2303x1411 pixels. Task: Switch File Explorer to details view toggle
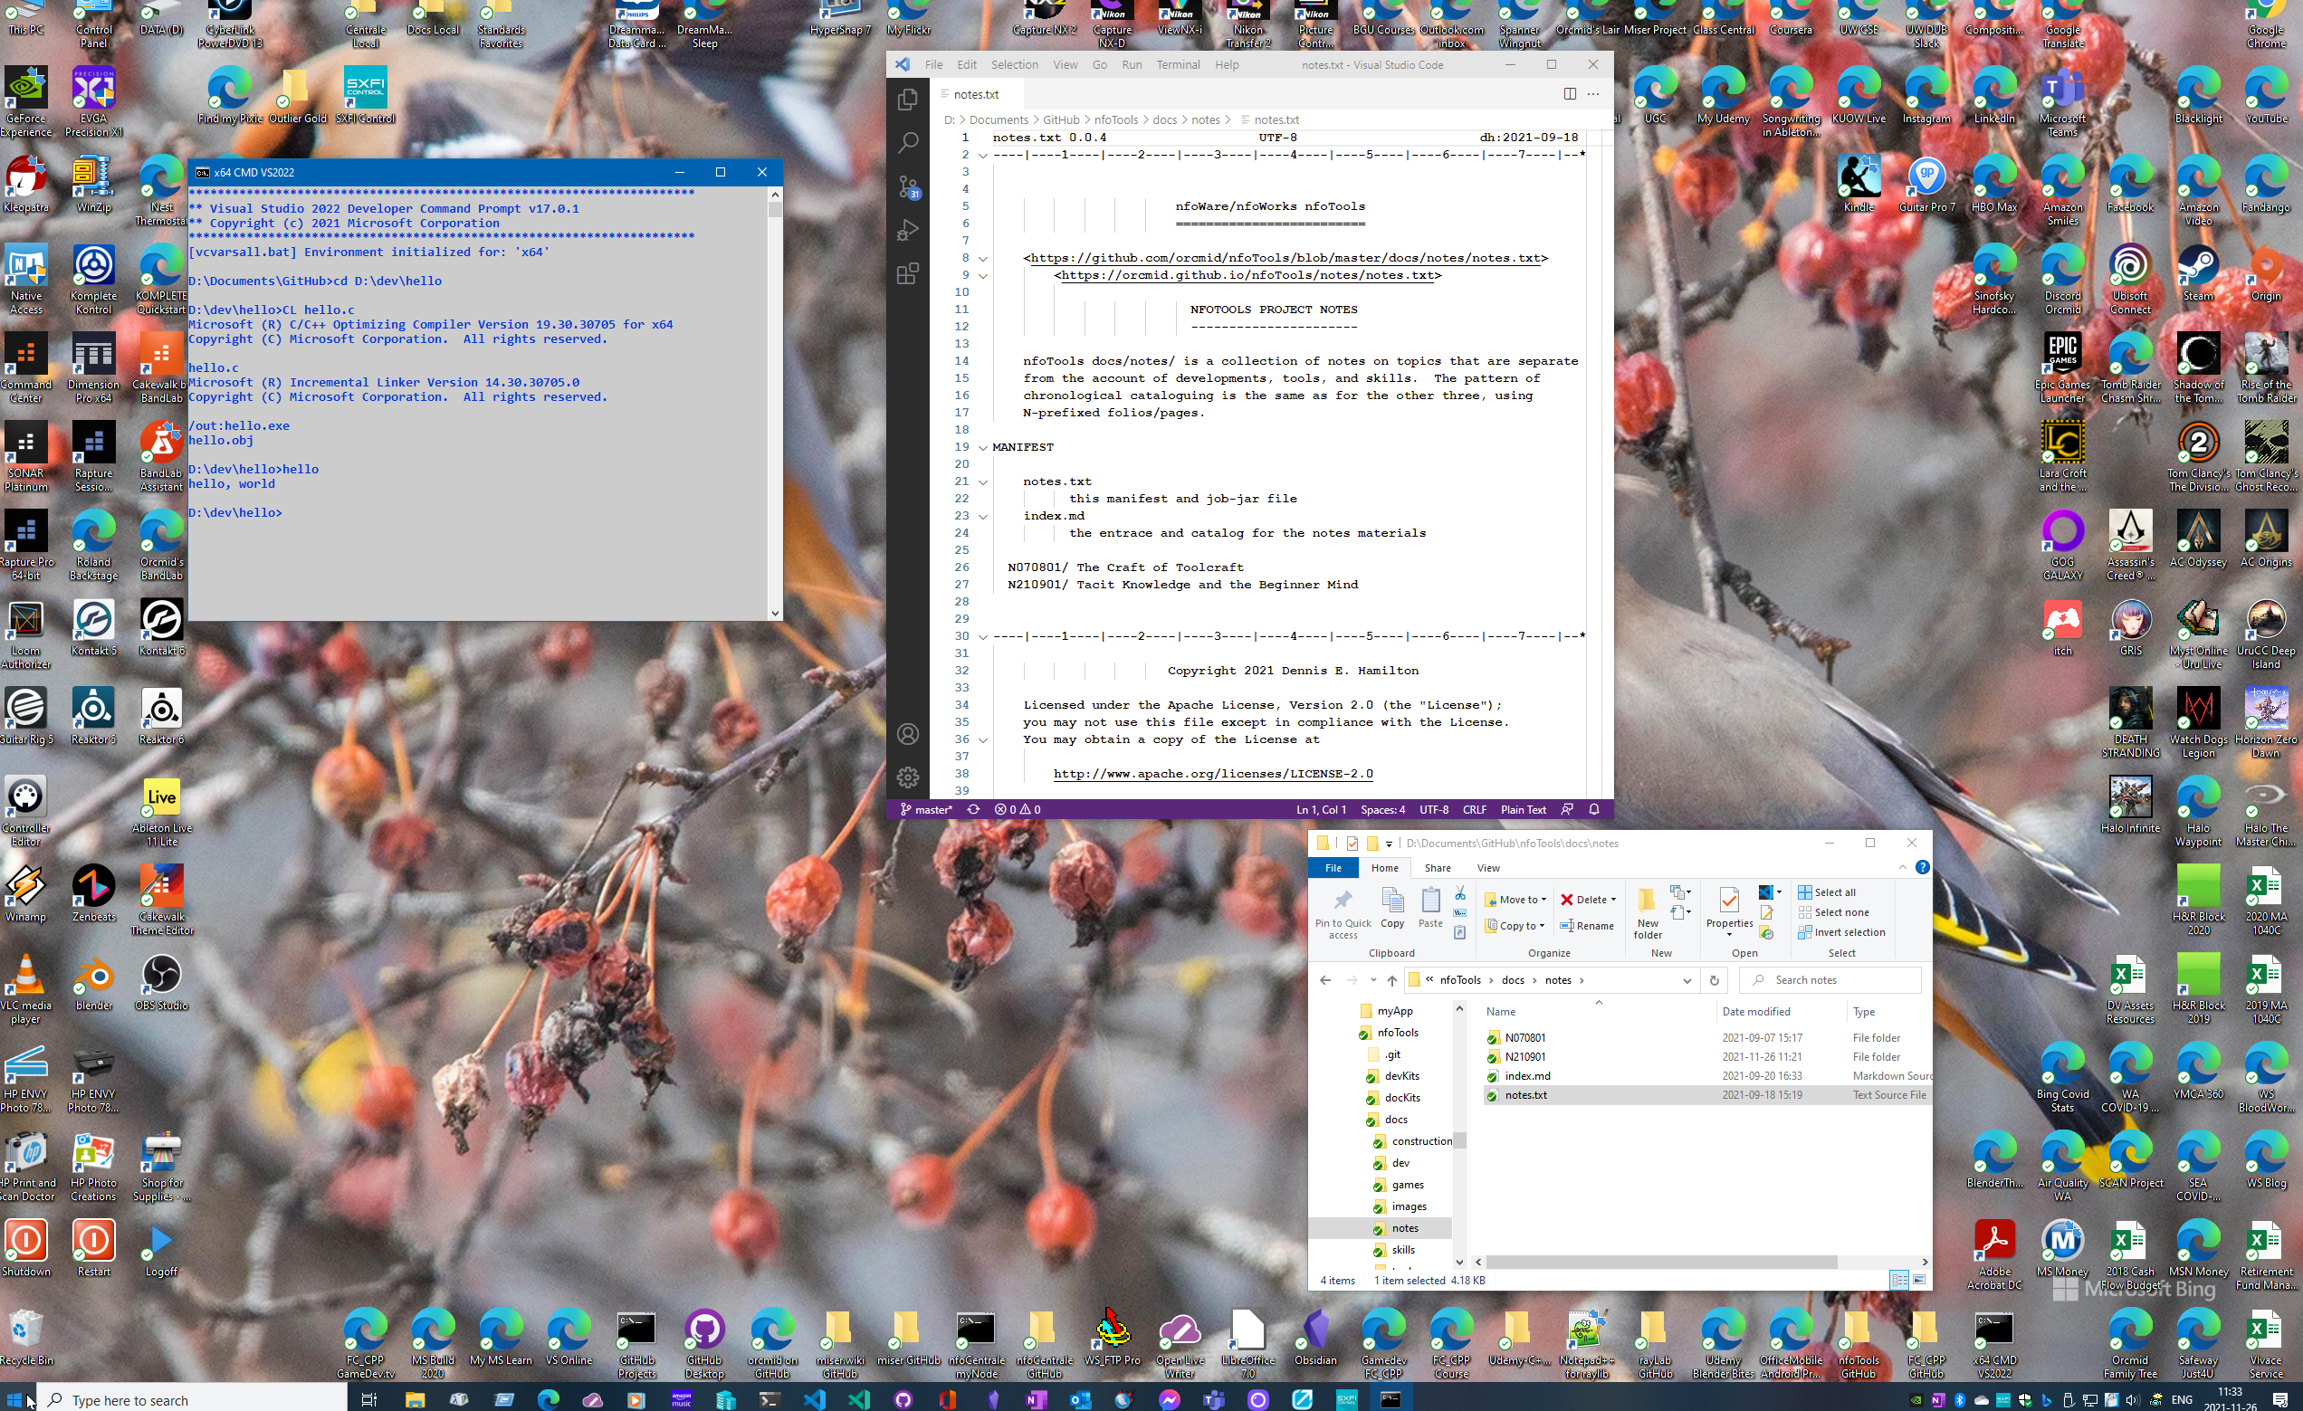point(1898,1280)
